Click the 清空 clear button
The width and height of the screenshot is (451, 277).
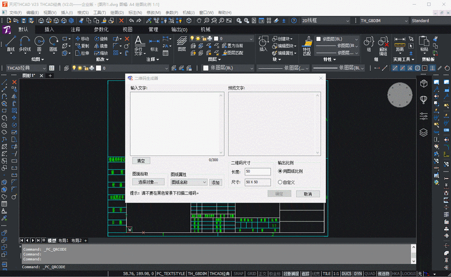pos(141,161)
